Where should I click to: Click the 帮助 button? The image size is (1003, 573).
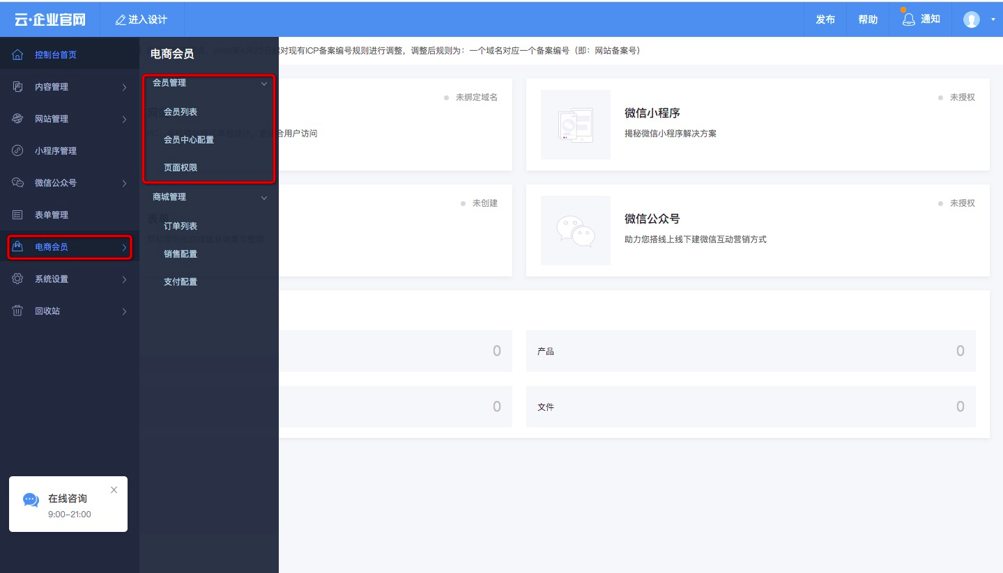pos(868,19)
